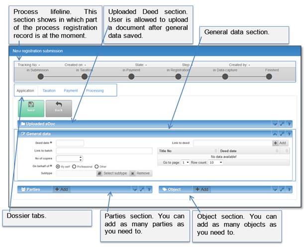Click the Select subtype button

click(112, 173)
